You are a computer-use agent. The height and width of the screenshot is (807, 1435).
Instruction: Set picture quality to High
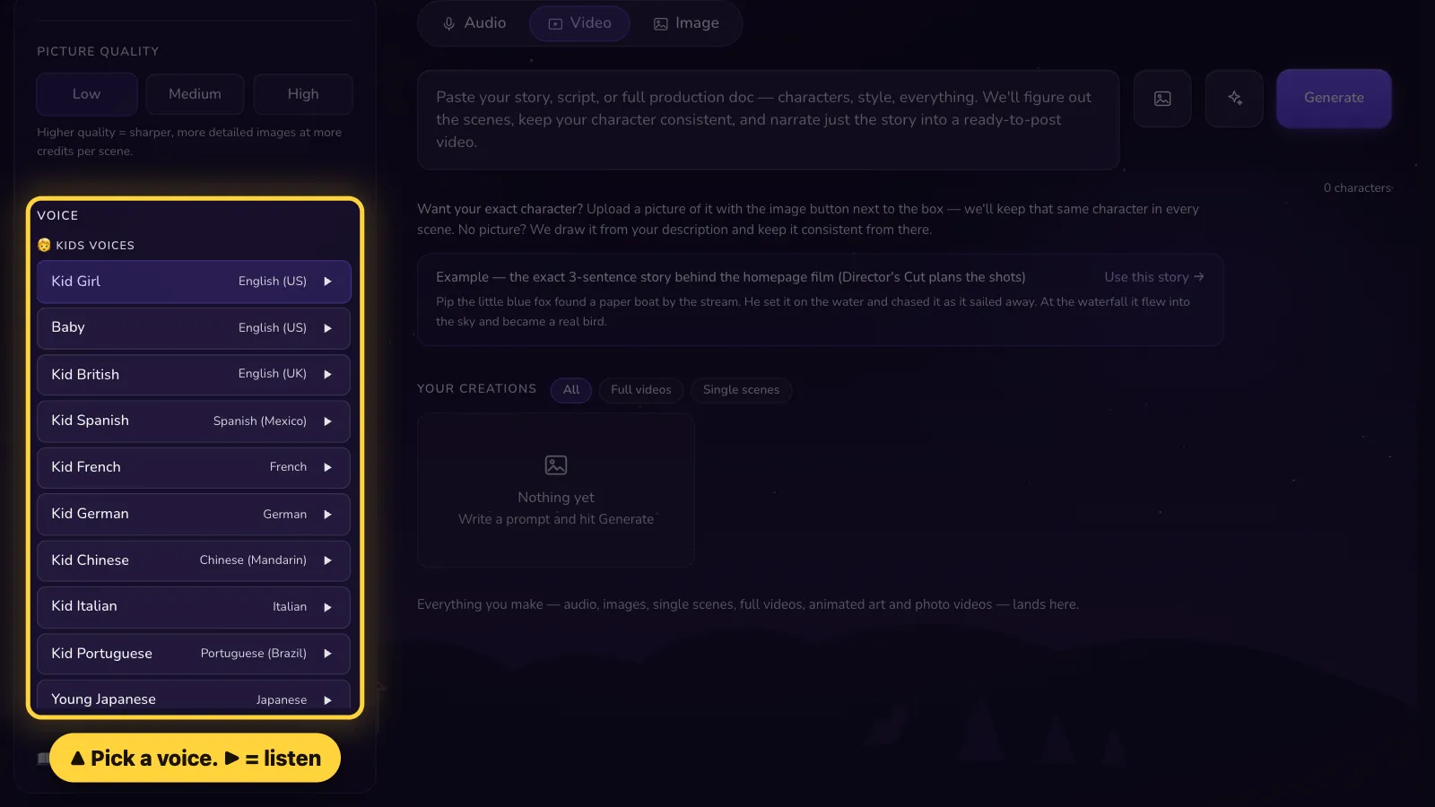pyautogui.click(x=303, y=94)
